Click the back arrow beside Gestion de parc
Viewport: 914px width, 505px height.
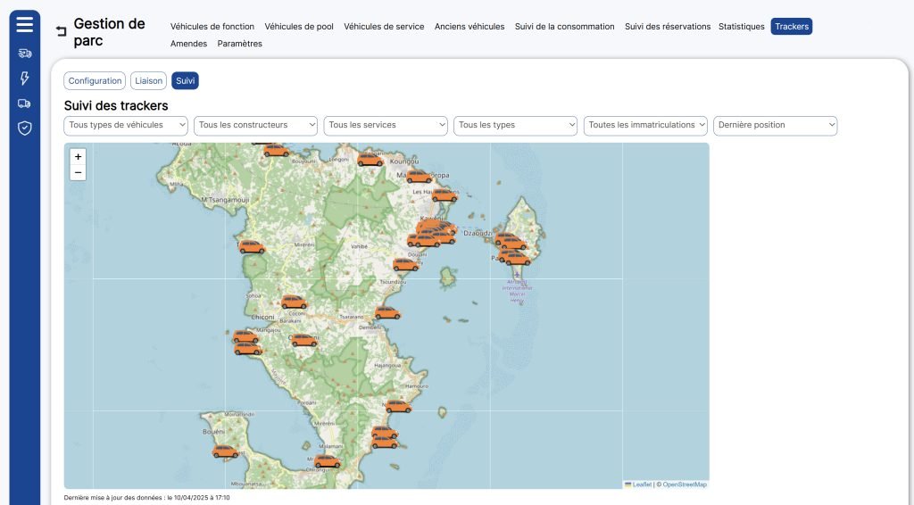pyautogui.click(x=62, y=31)
